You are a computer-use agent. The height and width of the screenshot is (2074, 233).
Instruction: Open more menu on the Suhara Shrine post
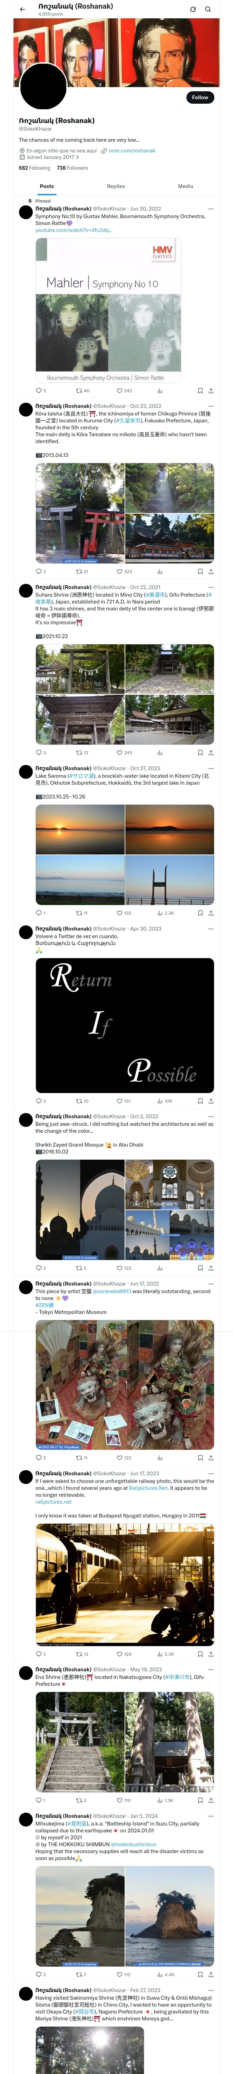pyautogui.click(x=211, y=587)
